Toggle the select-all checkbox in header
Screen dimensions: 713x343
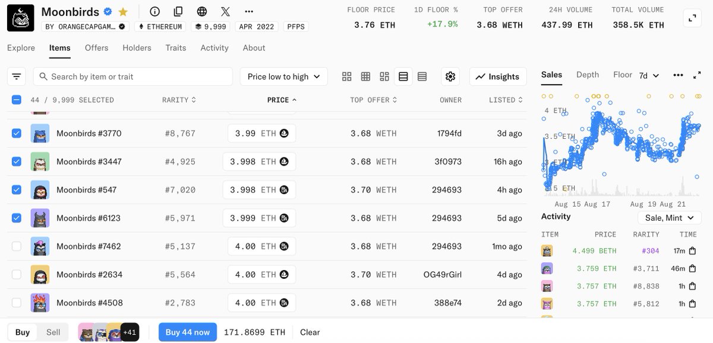(17, 100)
